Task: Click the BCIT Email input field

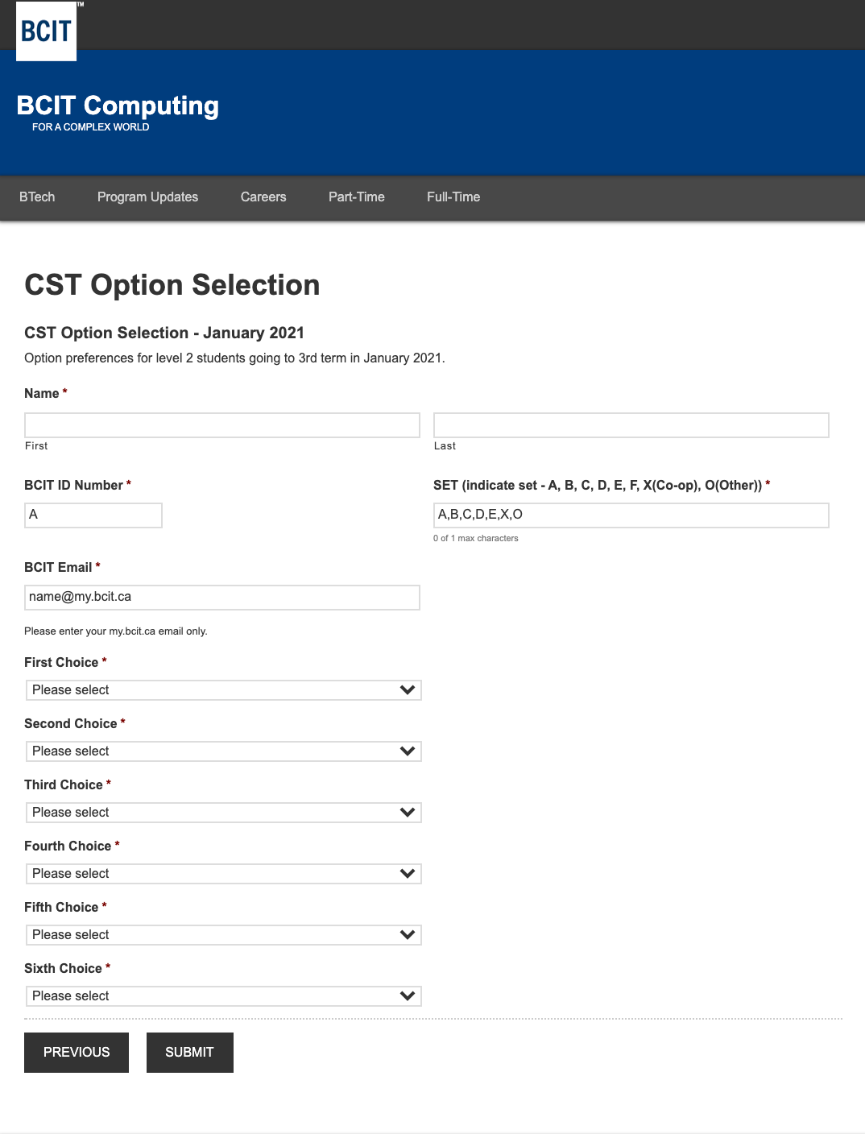Action: 222,598
